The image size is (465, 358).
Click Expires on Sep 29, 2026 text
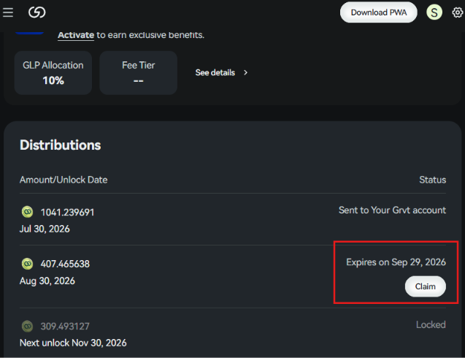coord(396,262)
